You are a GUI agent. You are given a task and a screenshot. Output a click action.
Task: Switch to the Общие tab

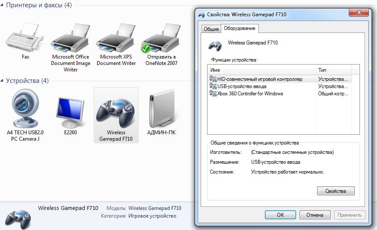pos(211,29)
